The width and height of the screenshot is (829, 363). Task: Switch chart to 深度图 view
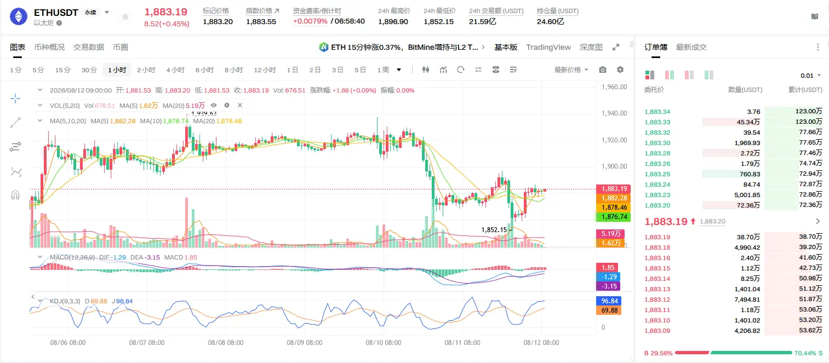[591, 47]
